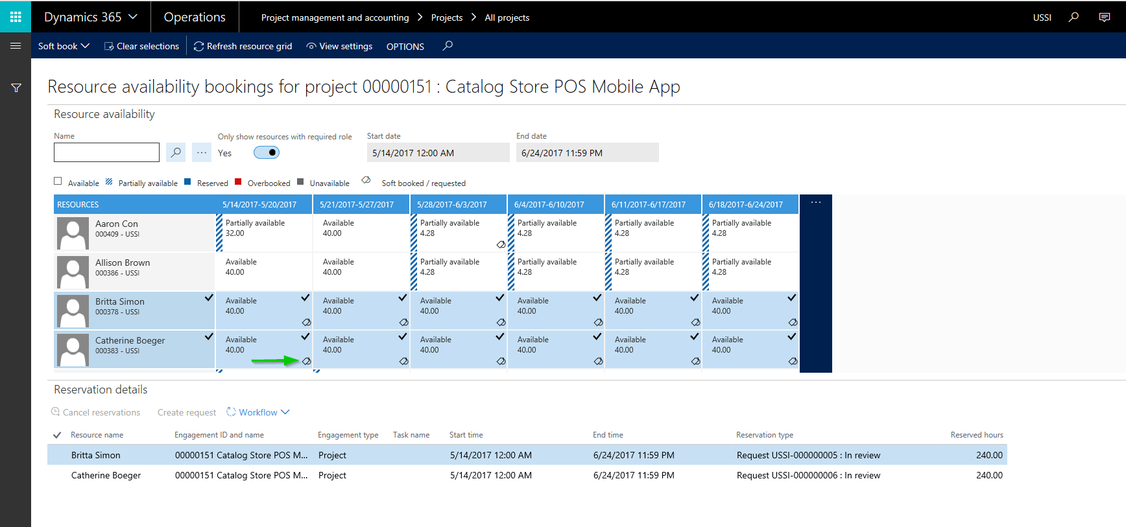
Task: Click Refresh resource grid button
Action: (243, 46)
